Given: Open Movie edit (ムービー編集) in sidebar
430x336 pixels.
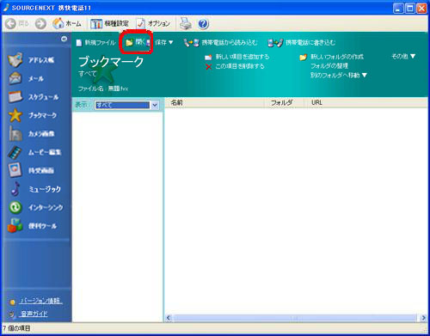Looking at the screenshot, I should (34, 152).
